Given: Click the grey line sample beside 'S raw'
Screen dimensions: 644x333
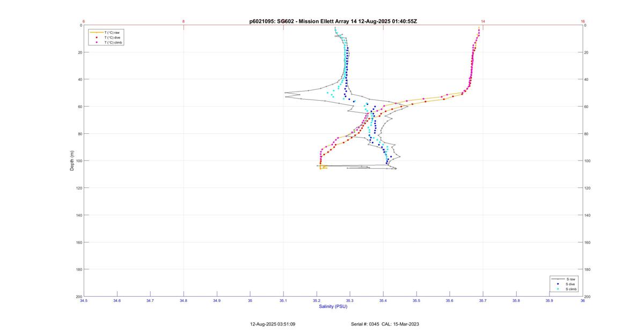Looking at the screenshot, I should 558,279.
